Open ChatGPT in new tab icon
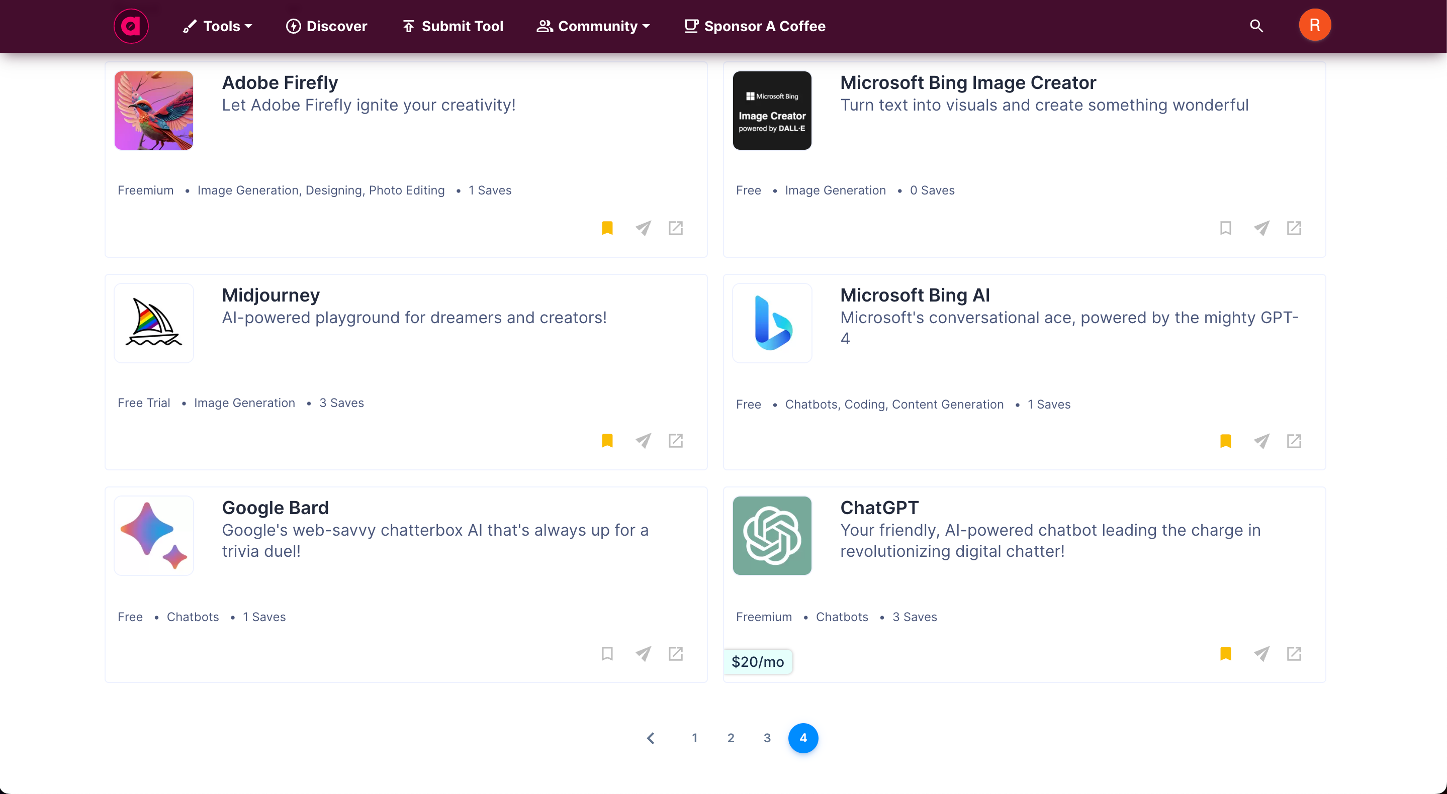Image resolution: width=1447 pixels, height=794 pixels. point(1294,654)
